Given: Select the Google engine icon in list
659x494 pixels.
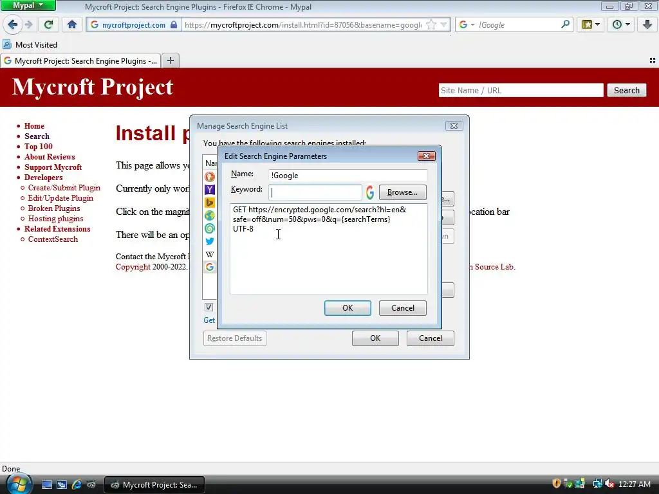Looking at the screenshot, I should pos(209,267).
